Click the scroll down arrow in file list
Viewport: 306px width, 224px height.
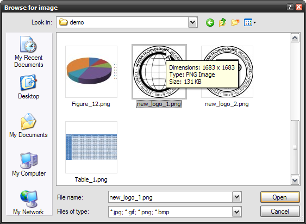(295, 180)
